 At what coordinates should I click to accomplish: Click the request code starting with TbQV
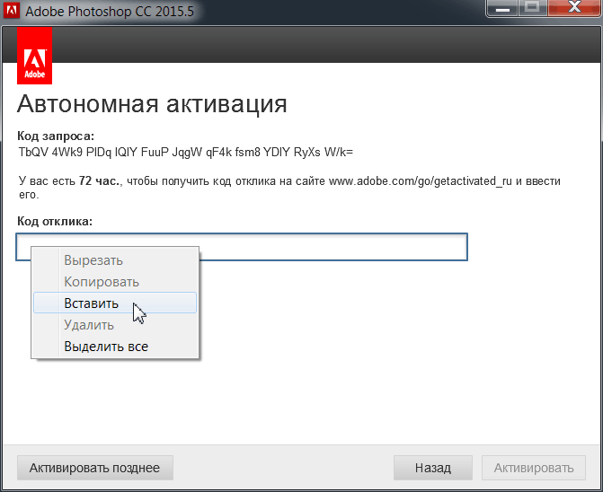click(186, 152)
